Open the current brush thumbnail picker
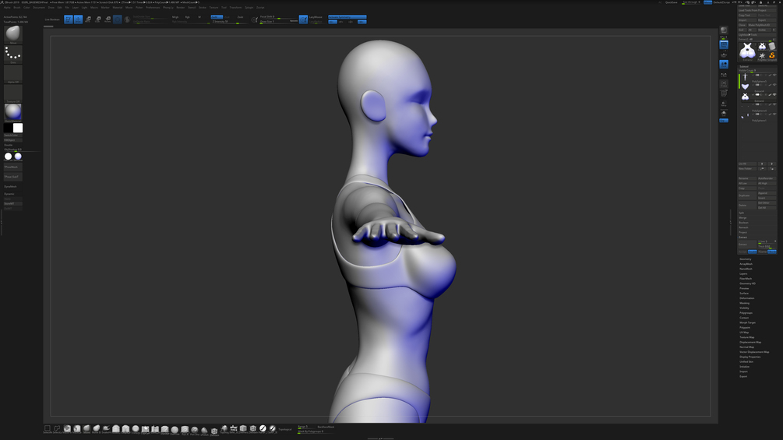 [x=13, y=34]
